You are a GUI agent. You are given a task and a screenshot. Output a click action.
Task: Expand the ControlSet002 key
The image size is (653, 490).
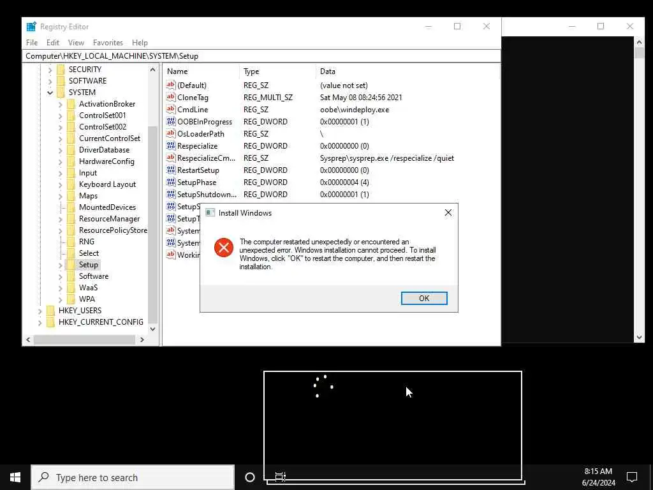click(61, 127)
